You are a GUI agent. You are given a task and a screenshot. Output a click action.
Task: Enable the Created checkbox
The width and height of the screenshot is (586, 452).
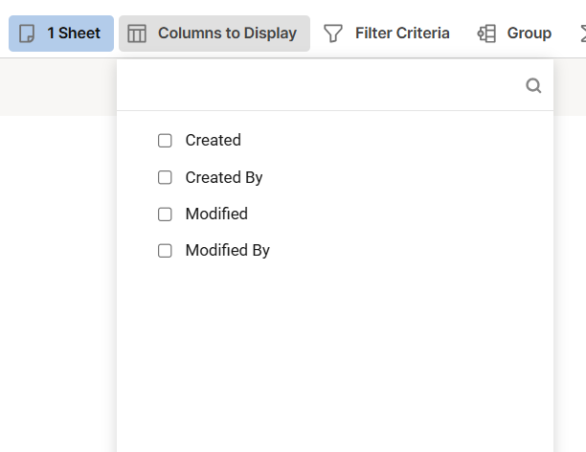[165, 141]
